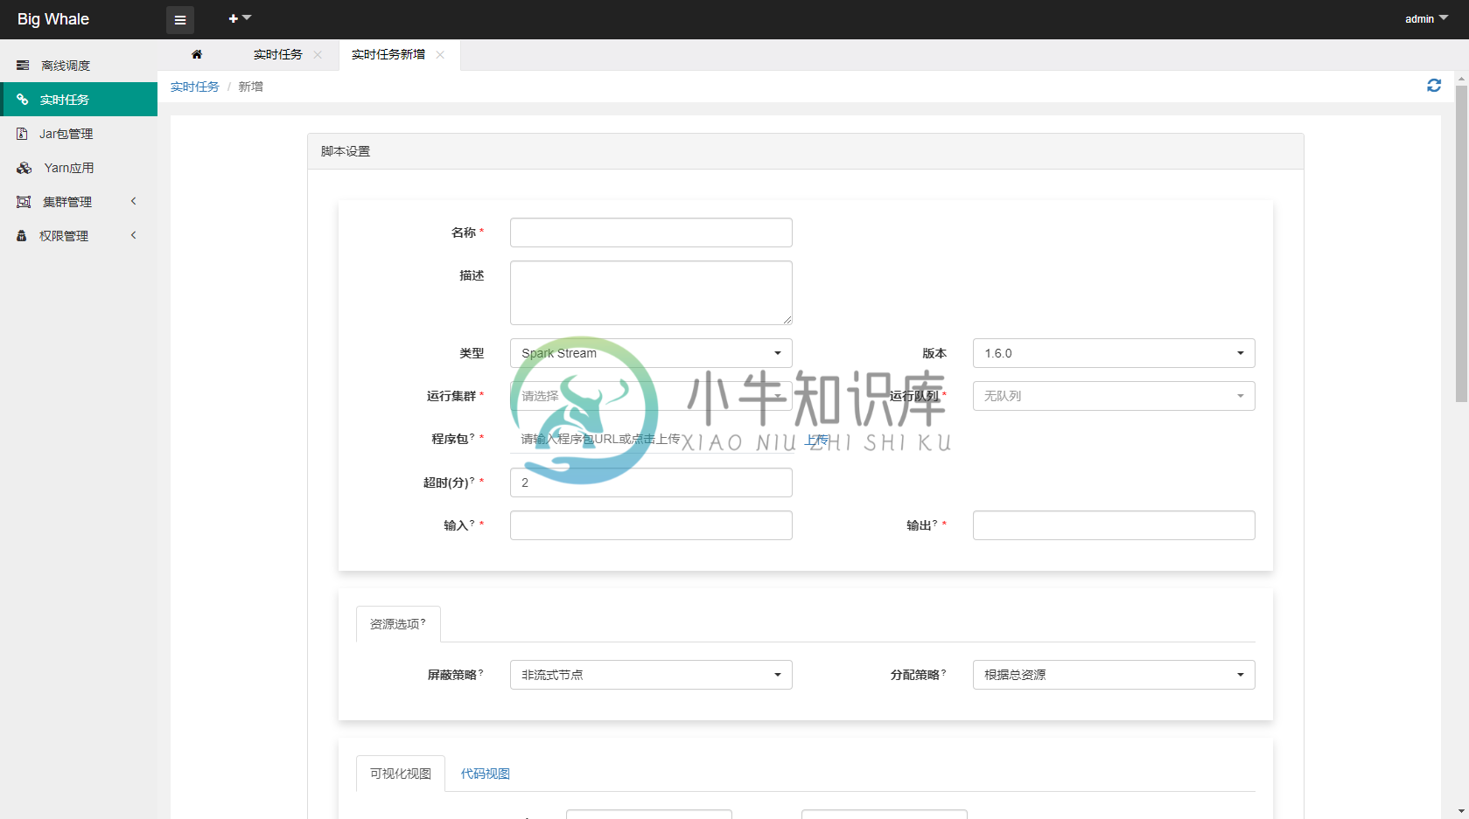Screen dimensions: 1469x819
Task: Select the 资源选项 tab
Action: (x=398, y=624)
